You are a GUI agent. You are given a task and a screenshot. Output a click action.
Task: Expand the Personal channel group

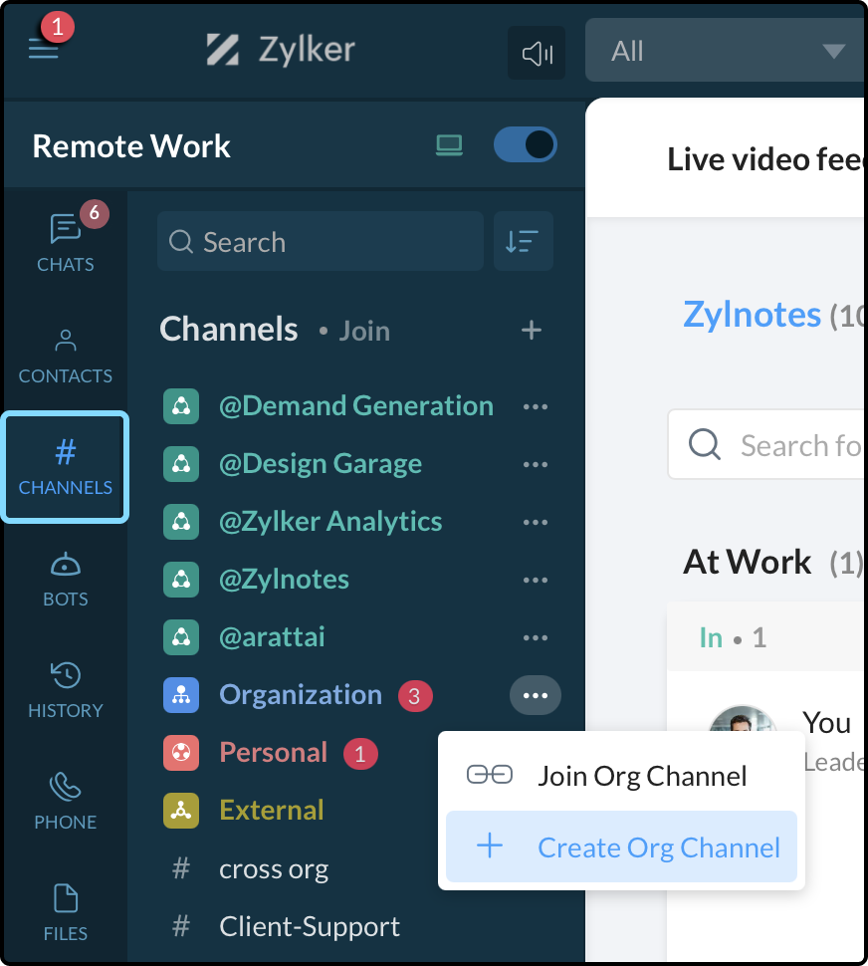pos(274,753)
